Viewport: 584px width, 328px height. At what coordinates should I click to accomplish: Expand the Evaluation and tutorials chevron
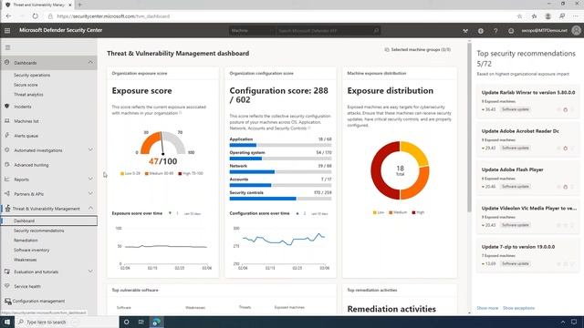point(90,272)
